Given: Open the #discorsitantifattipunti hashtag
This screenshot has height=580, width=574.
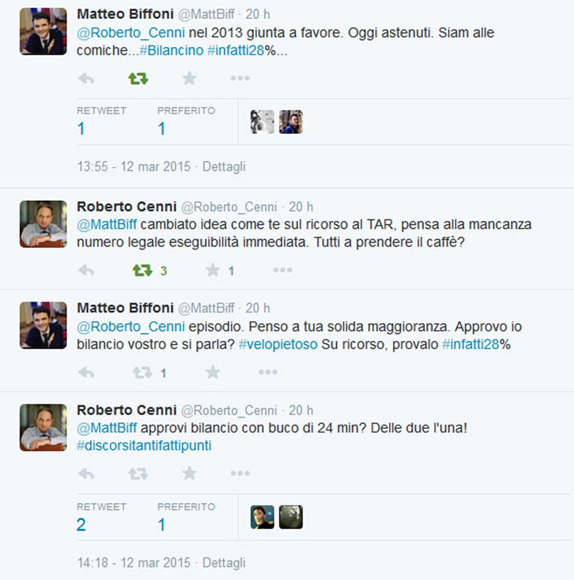Looking at the screenshot, I should (x=144, y=446).
